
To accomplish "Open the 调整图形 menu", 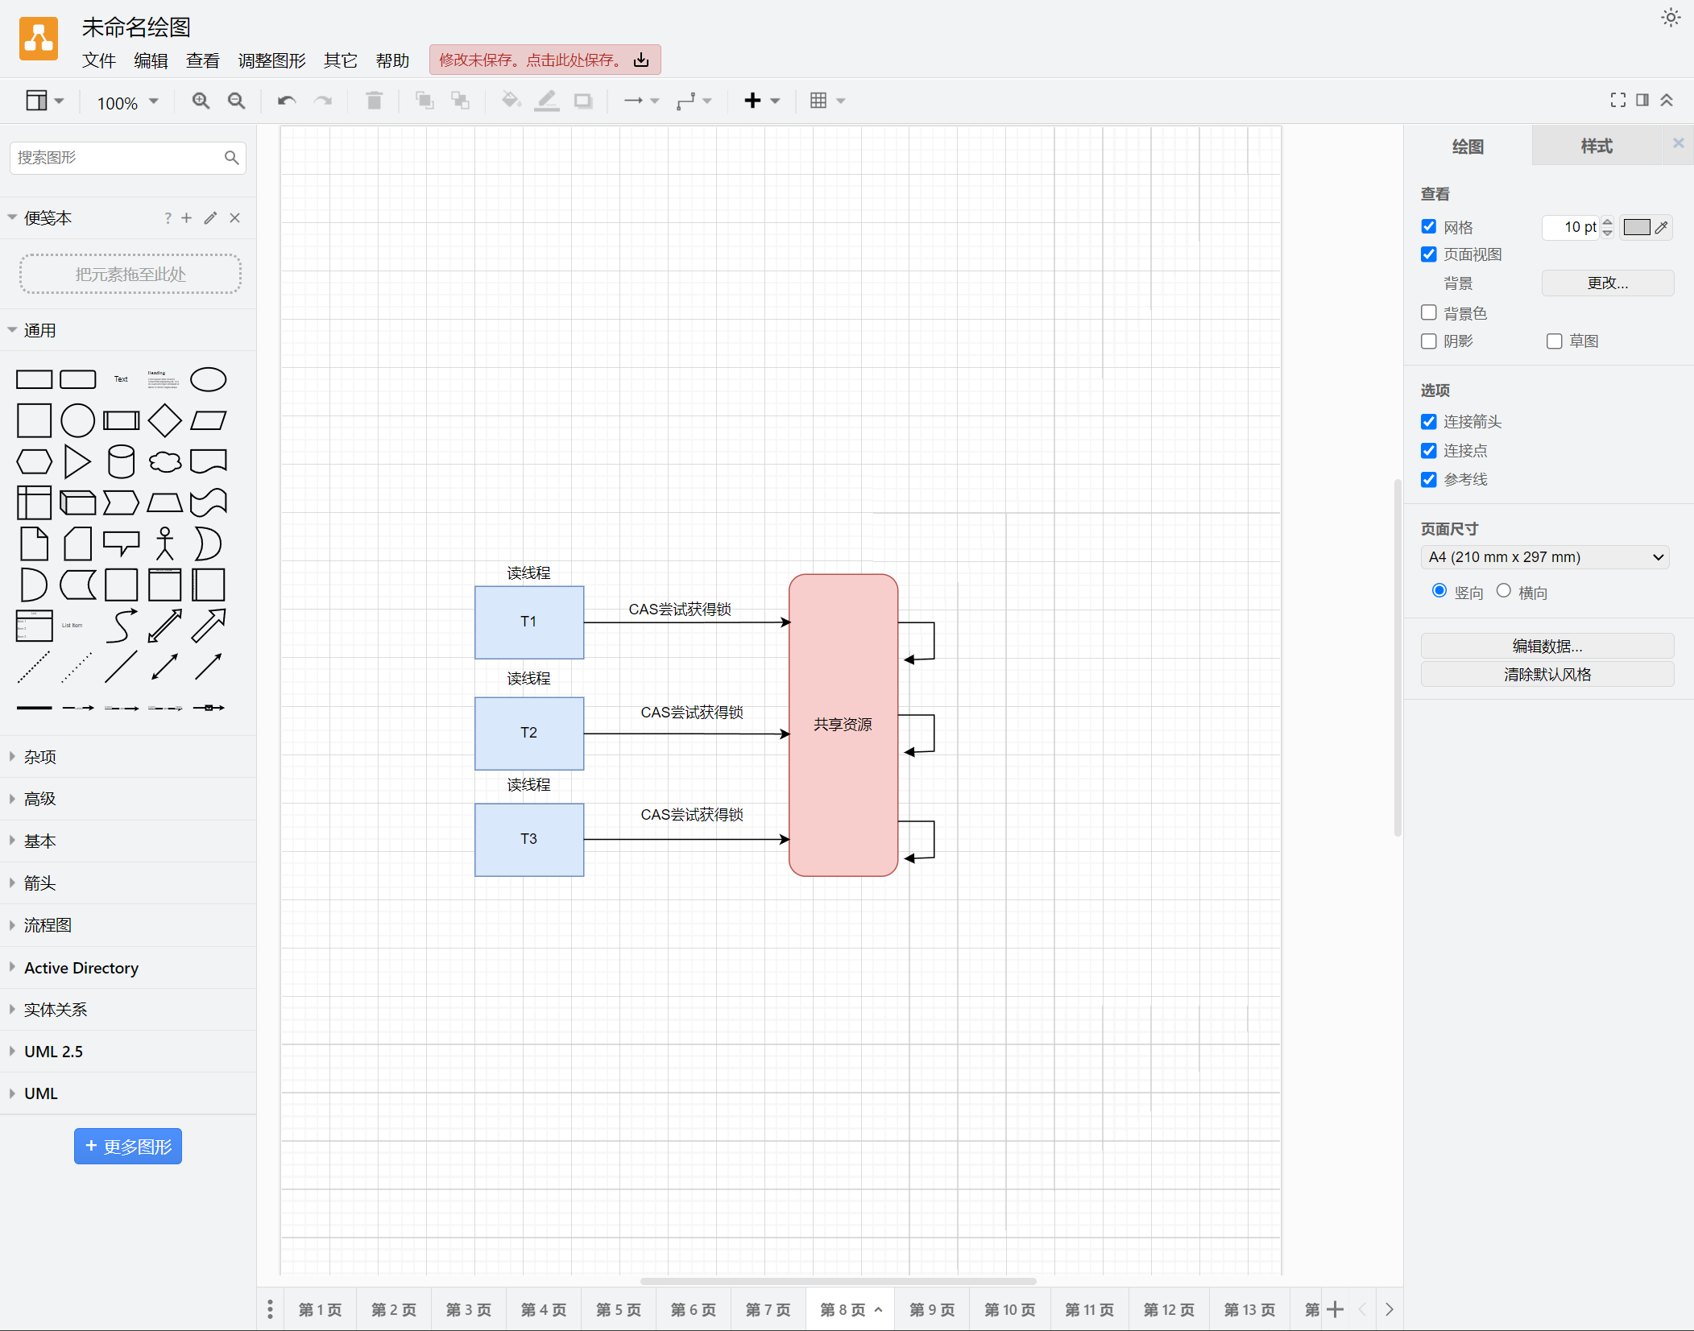I will pyautogui.click(x=271, y=60).
